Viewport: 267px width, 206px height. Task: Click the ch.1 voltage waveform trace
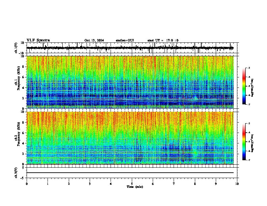pyautogui.click(x=130, y=48)
